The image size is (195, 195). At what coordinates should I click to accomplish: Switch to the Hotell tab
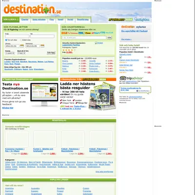click(x=60, y=19)
